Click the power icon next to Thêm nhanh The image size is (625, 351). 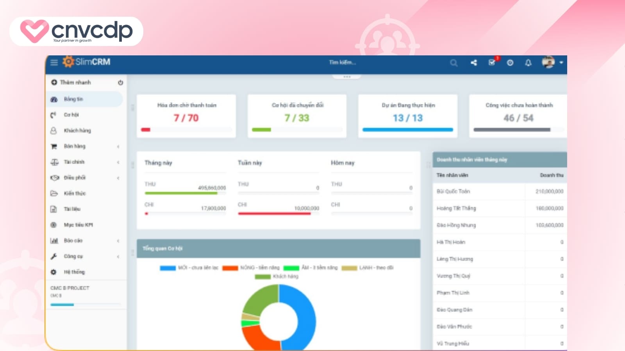[x=120, y=82]
